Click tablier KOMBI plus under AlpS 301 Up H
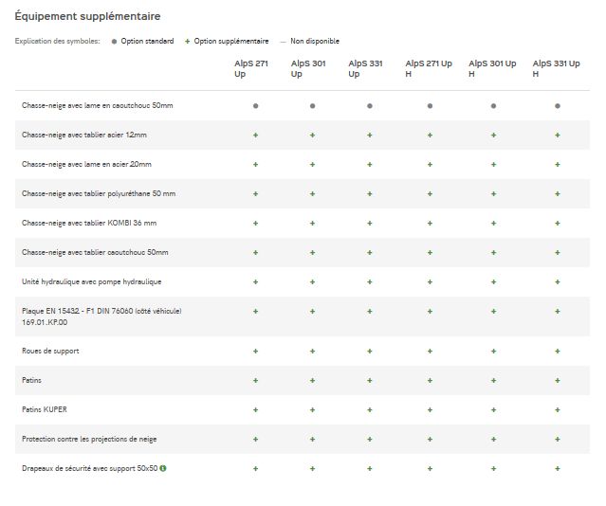Viewport: 606px width, 506px height. [493, 223]
